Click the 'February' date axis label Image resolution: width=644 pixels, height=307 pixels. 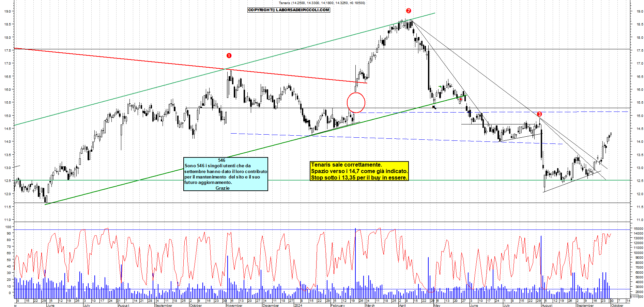point(338,305)
